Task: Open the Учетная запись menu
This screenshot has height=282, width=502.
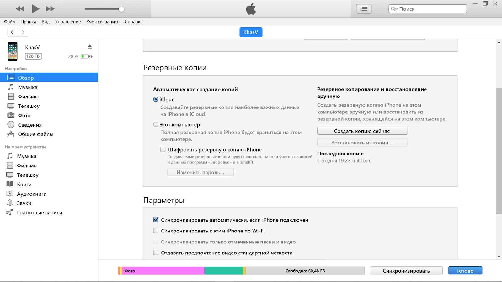Action: pyautogui.click(x=103, y=22)
